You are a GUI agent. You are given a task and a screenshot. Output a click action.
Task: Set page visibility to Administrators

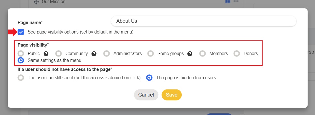pos(107,53)
